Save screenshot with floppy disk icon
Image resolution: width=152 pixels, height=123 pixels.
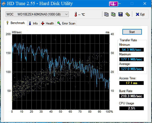(120, 14)
